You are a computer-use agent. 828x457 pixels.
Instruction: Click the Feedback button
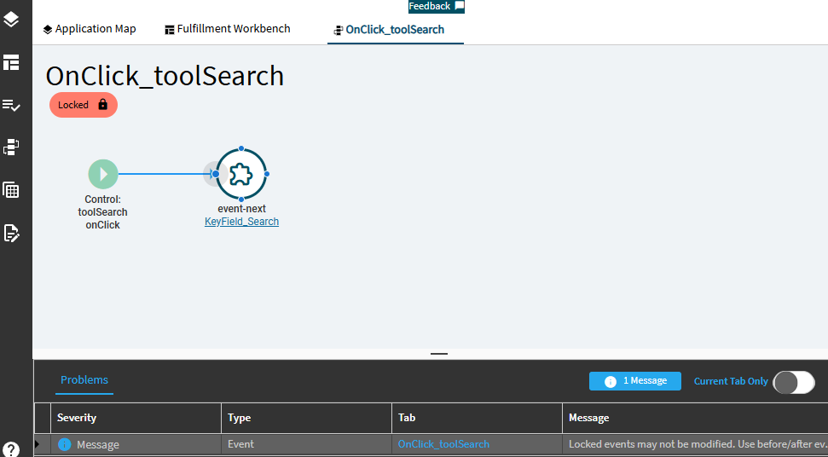[x=437, y=6]
